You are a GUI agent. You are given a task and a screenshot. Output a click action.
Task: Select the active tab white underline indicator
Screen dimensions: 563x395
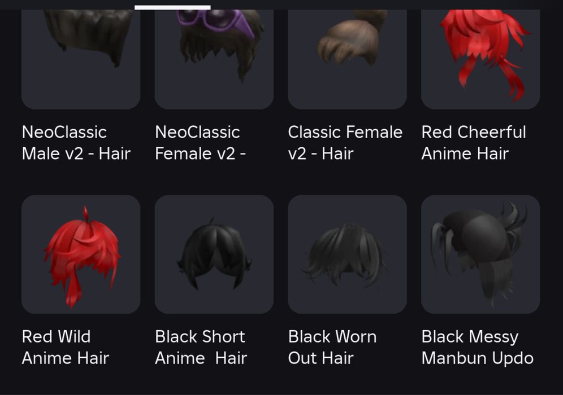(172, 7)
